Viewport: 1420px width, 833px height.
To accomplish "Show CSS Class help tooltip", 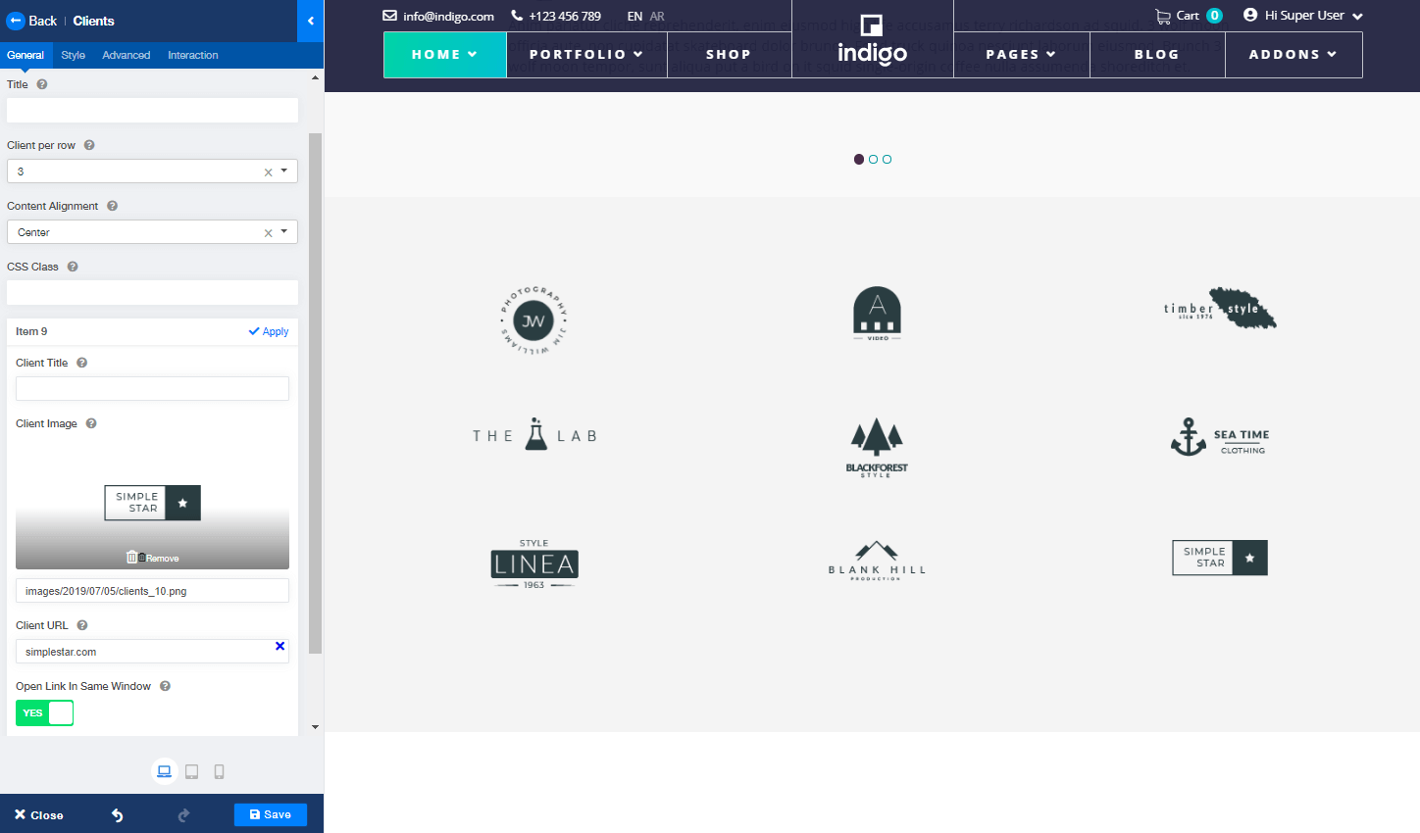I will [73, 267].
